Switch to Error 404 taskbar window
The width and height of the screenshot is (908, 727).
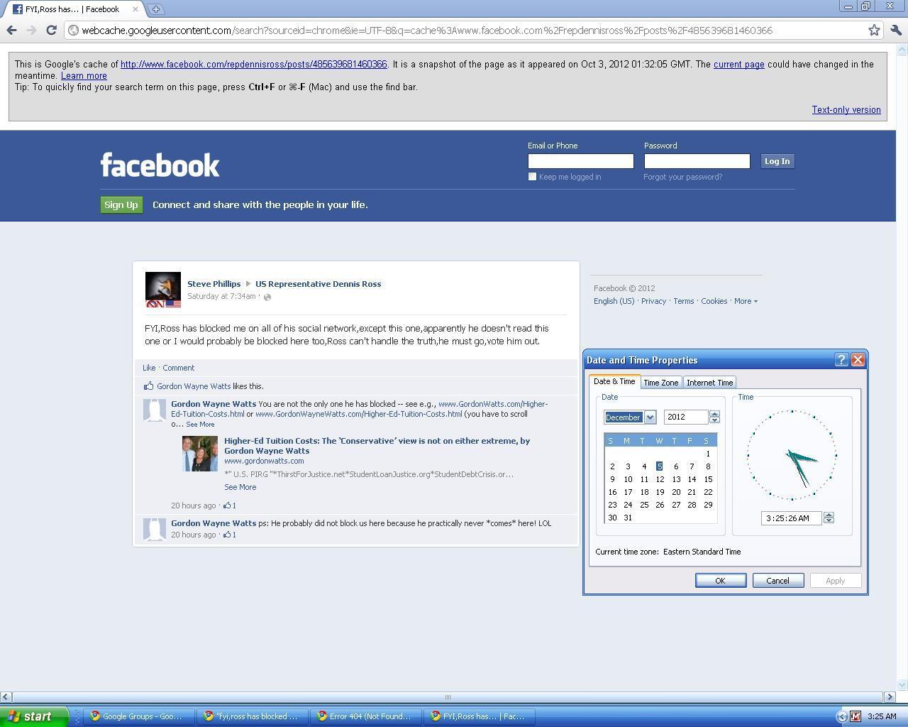pyautogui.click(x=365, y=716)
